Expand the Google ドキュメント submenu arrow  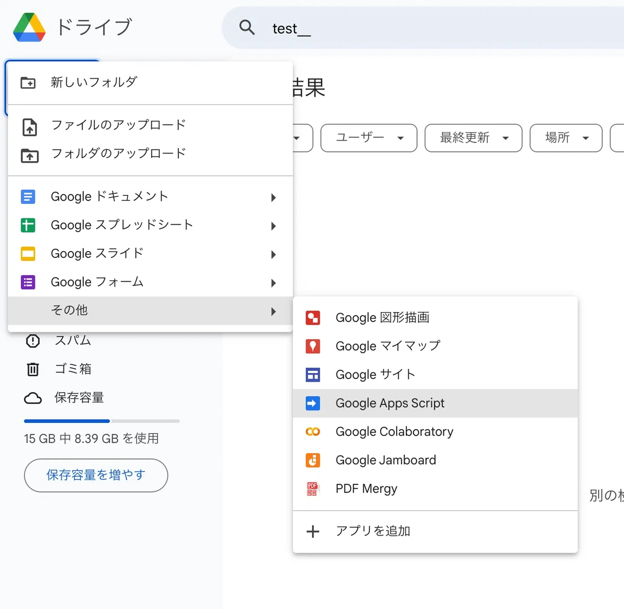click(x=274, y=198)
